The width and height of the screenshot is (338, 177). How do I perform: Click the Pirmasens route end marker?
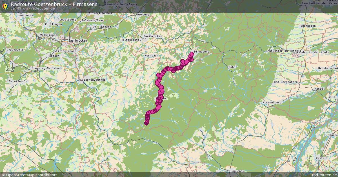tap(192, 53)
